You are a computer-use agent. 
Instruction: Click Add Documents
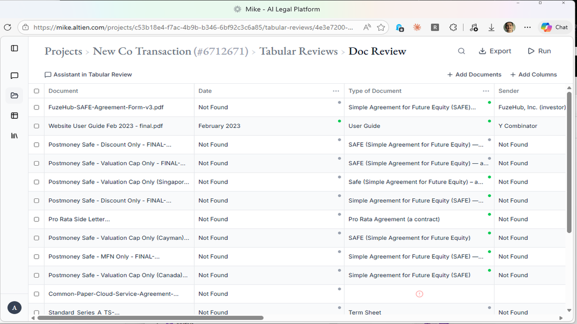(474, 75)
